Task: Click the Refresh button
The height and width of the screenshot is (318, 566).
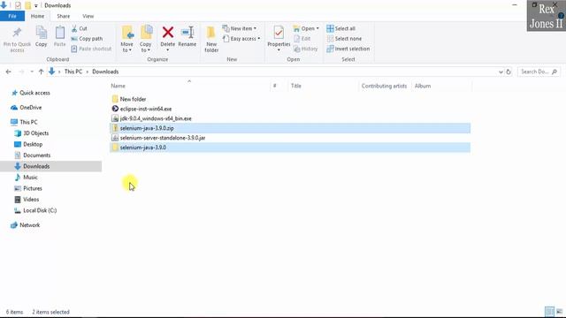Action: coord(509,72)
